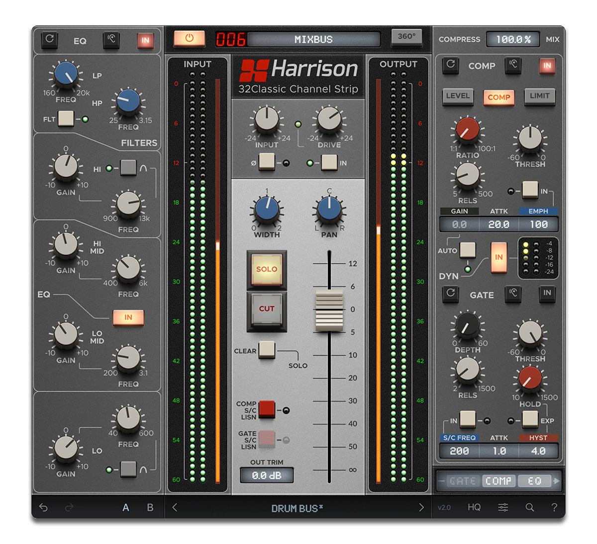Toggle HQ mode in the bottom bar
597x544 pixels.
[474, 507]
